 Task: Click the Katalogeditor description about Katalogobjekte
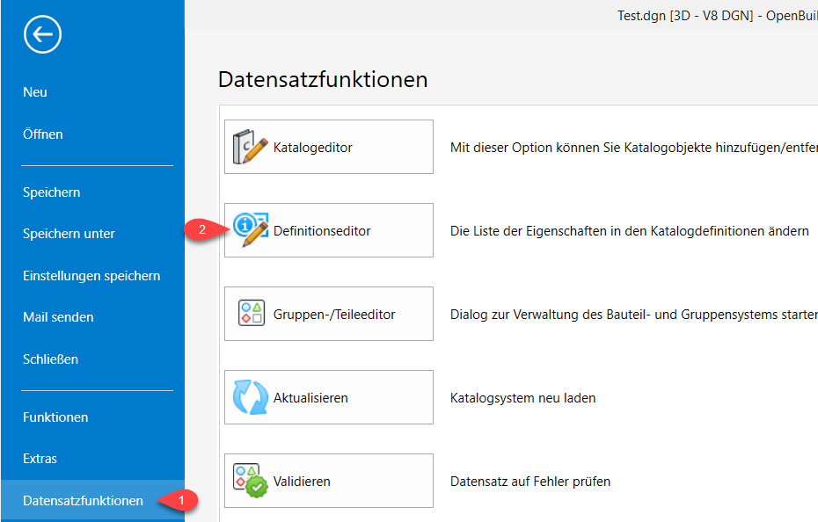(x=634, y=148)
